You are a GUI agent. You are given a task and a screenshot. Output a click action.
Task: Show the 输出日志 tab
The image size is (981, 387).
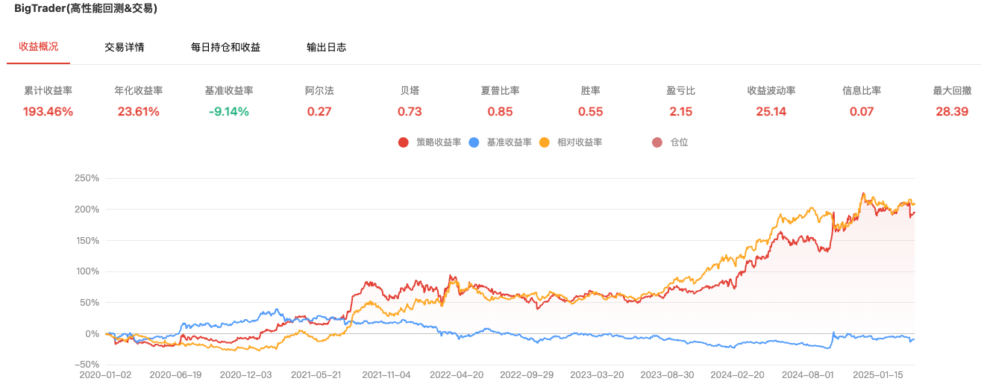point(326,47)
